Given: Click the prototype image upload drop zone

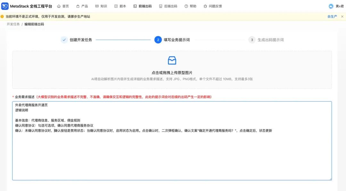Looking at the screenshot, I should pos(172,69).
